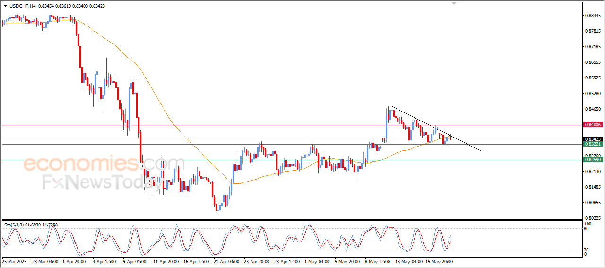This screenshot has height=268, width=605.
Task: Click the 13 May 04:00 time label
Action: pyautogui.click(x=408, y=261)
